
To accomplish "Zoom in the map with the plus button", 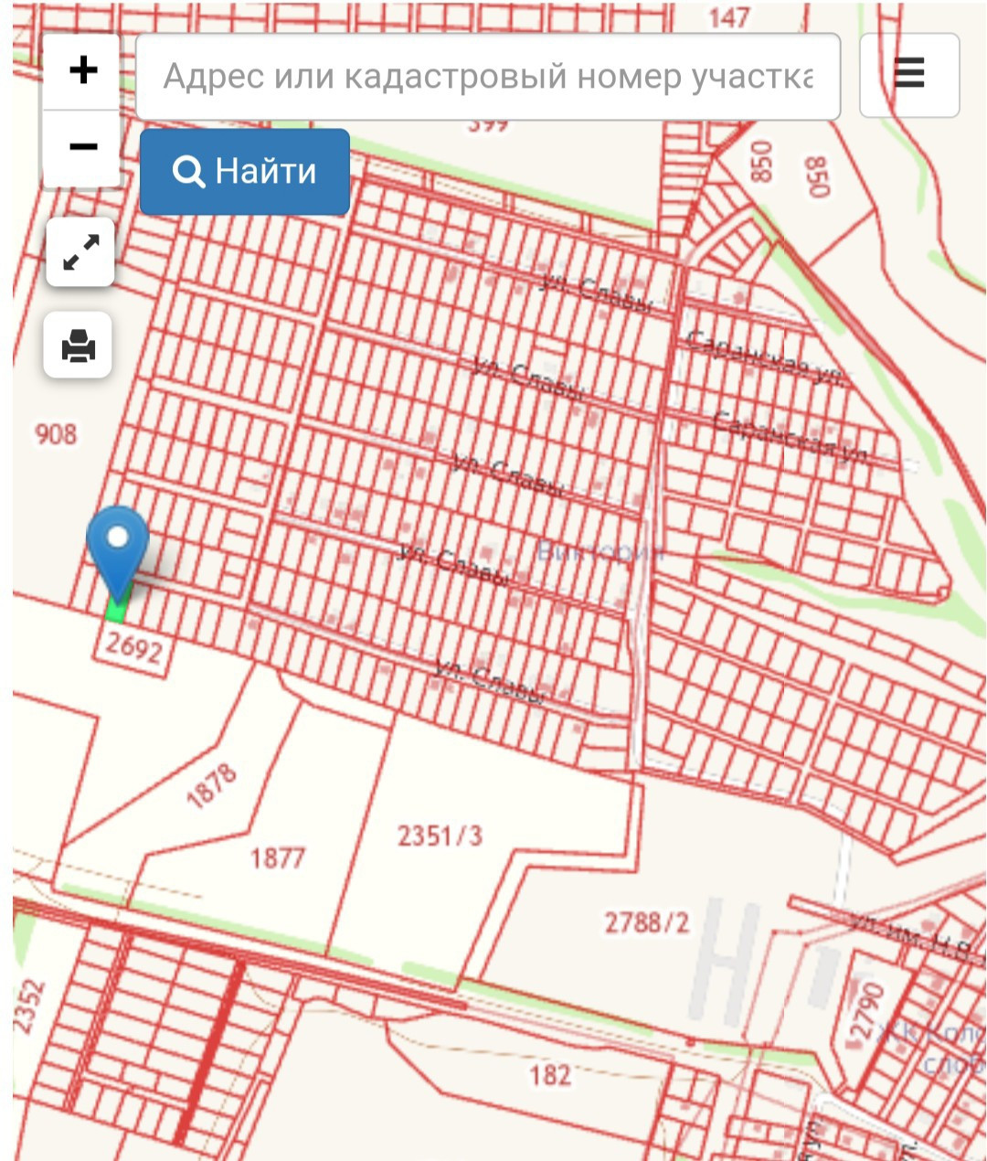I will click(82, 71).
